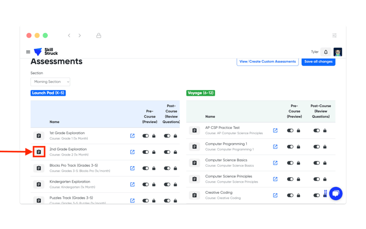Toggle Pre-Course for Kindergarten Exploration
The width and height of the screenshot is (366, 229).
[146, 184]
